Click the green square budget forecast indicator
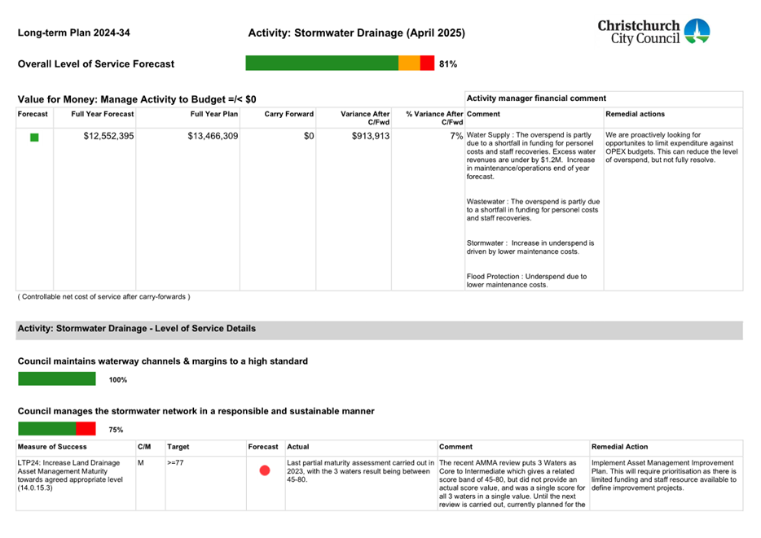Viewport: 761px width, 538px height. click(x=34, y=138)
